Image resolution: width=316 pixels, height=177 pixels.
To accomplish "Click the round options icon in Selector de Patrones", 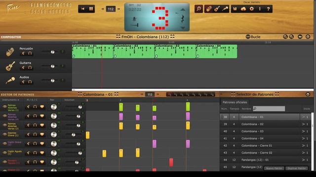I will tap(308, 94).
